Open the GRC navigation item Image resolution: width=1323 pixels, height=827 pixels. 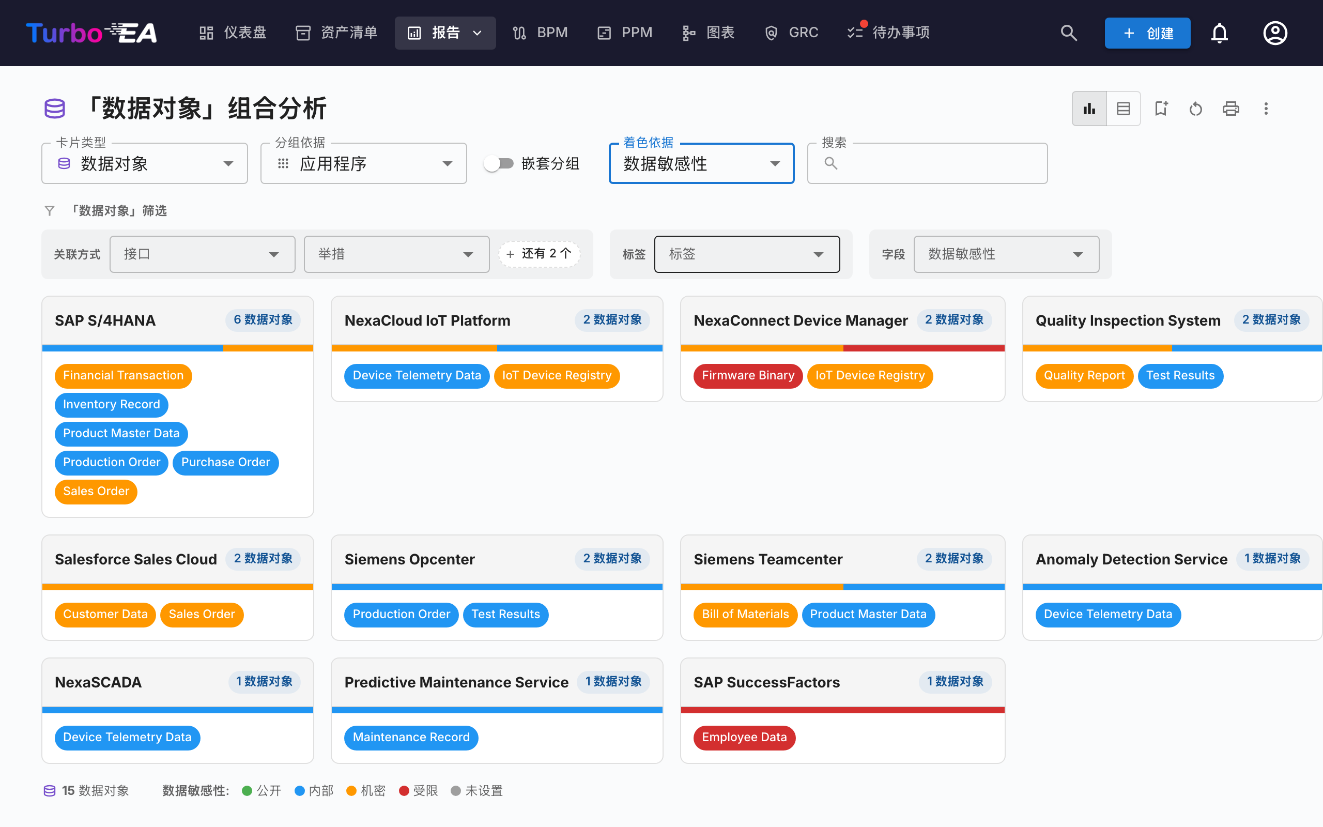coord(792,33)
